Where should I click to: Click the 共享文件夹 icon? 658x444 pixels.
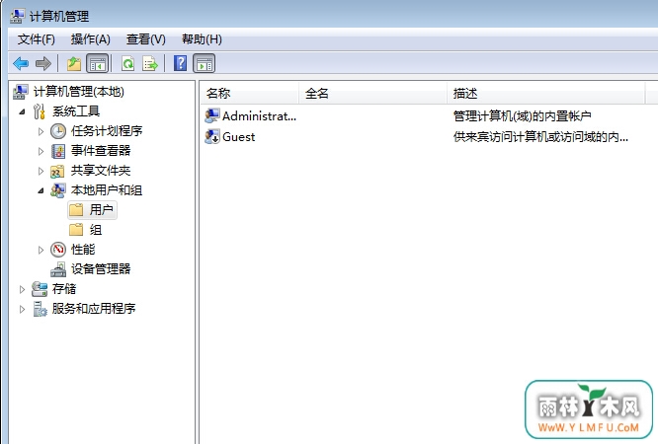tap(57, 171)
